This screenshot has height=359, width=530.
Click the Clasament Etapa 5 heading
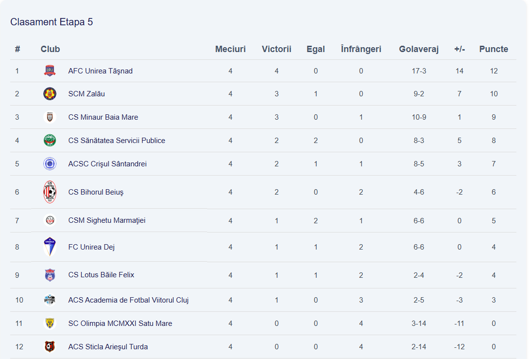pos(52,22)
